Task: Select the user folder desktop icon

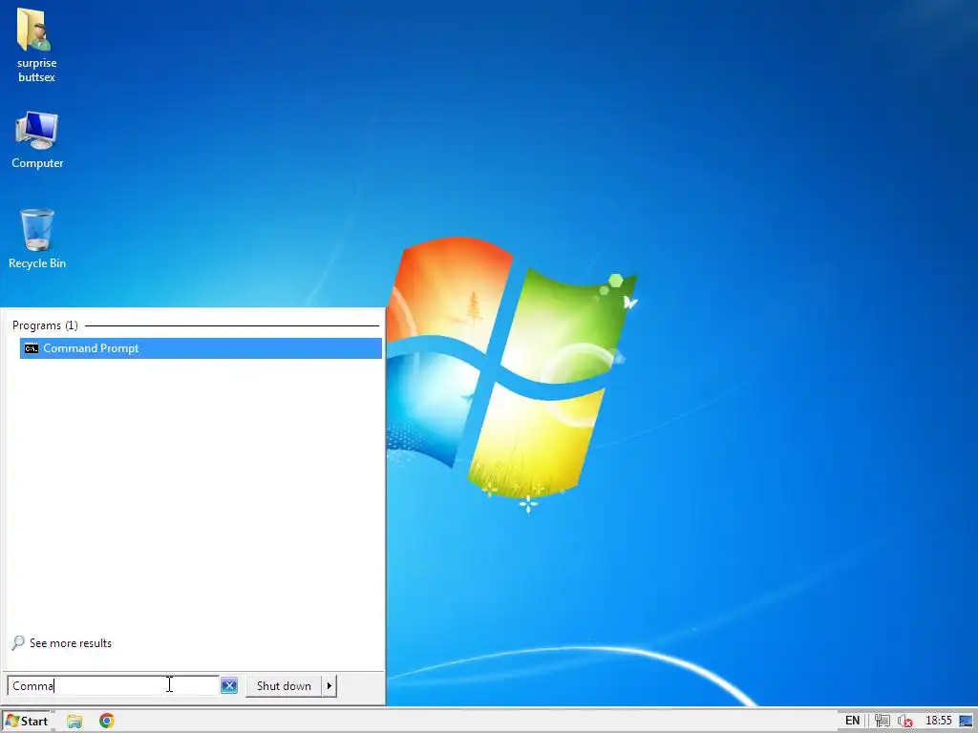Action: click(x=36, y=45)
